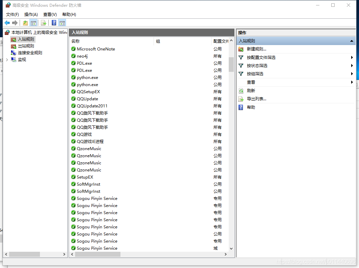Image resolution: width=359 pixels, height=268 pixels.
Task: Click the rules list scroll right arrow
Action: tap(226, 254)
